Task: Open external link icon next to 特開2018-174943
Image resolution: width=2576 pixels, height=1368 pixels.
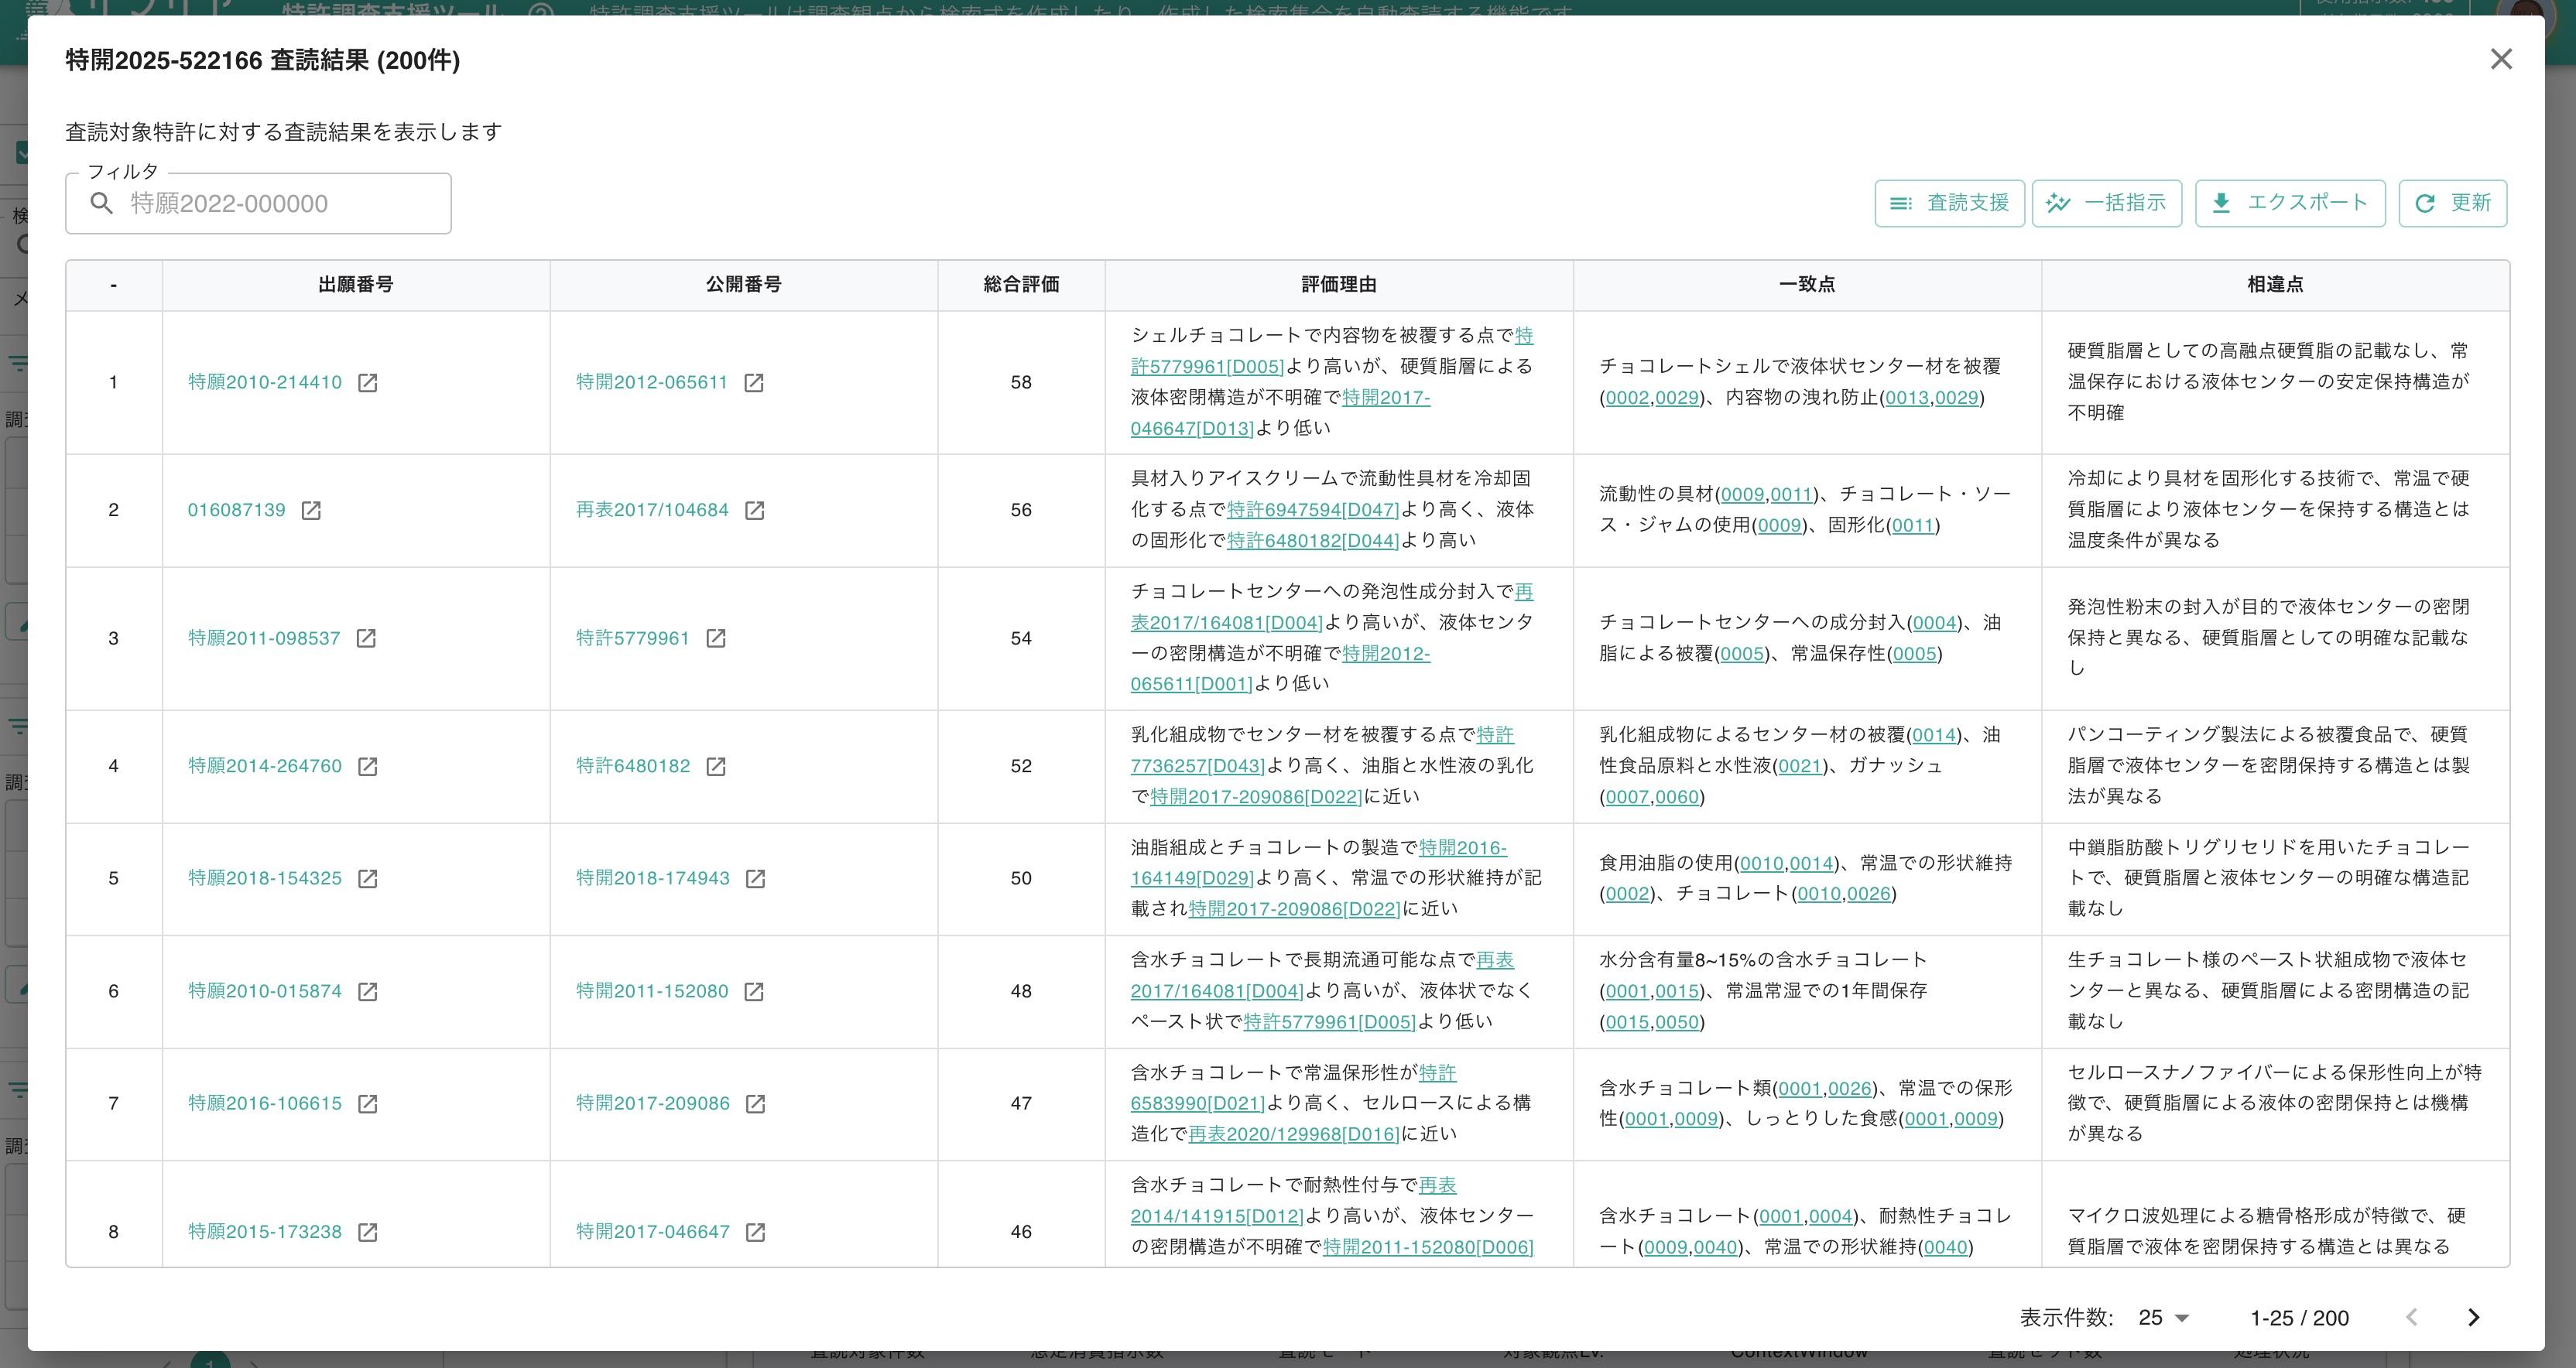Action: (756, 878)
